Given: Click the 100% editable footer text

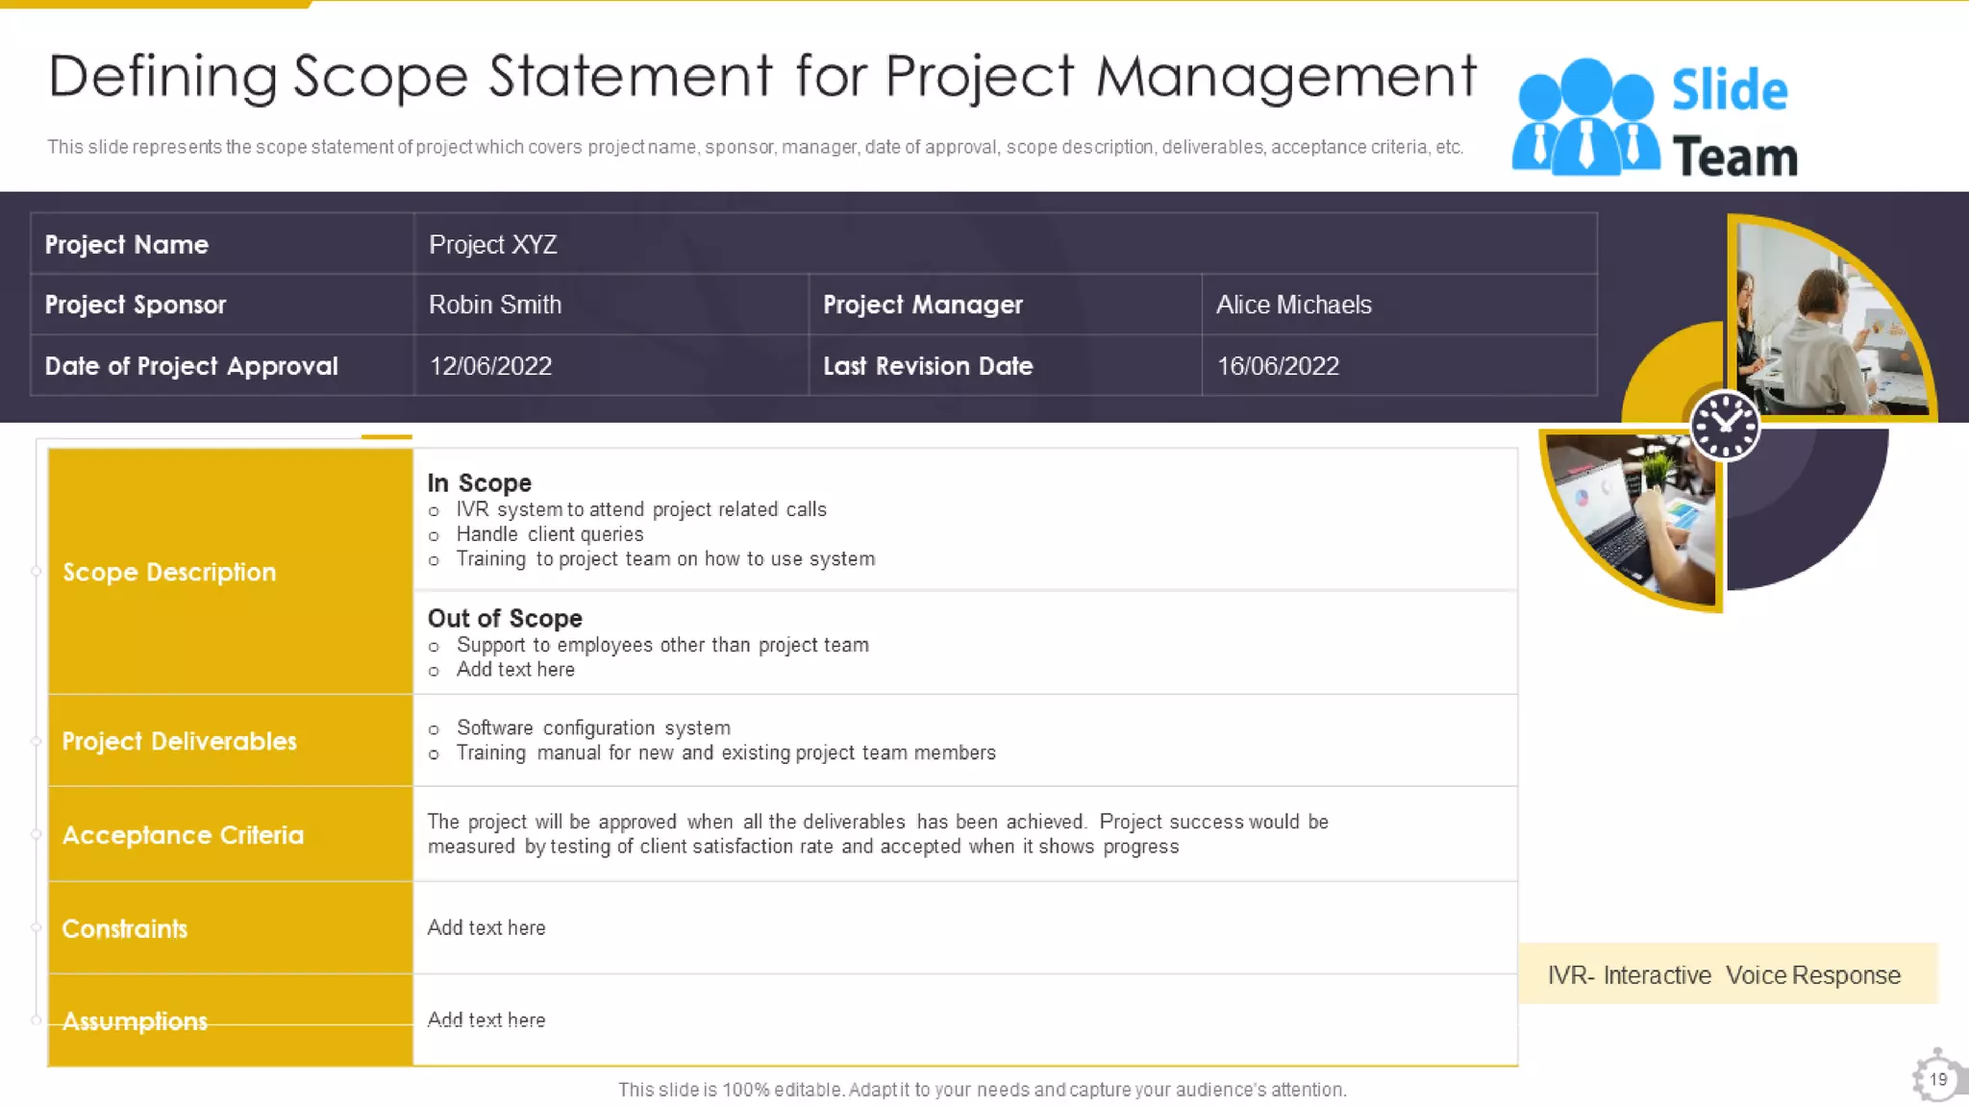Looking at the screenshot, I should (x=982, y=1090).
